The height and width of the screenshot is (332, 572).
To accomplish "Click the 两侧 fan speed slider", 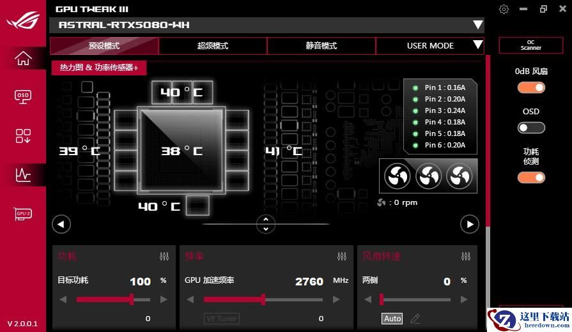I will pos(415,299).
